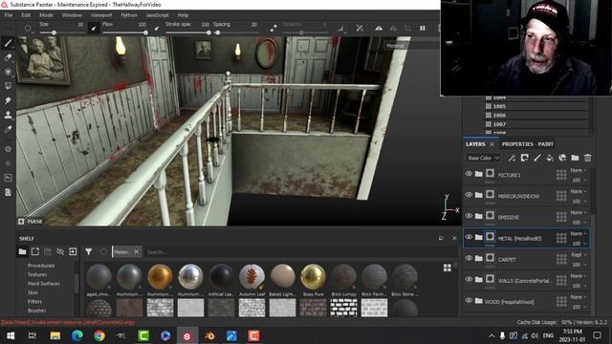
Task: Delete the selected layer trash icon
Action: [x=587, y=158]
